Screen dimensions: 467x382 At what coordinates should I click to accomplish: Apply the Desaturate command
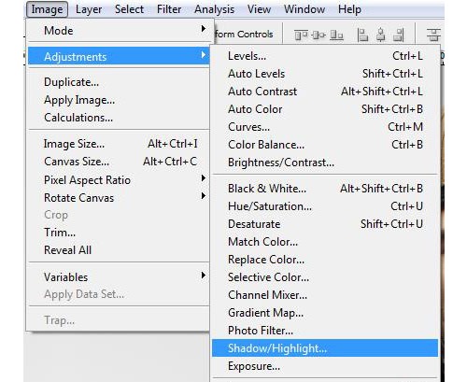[x=325, y=224]
